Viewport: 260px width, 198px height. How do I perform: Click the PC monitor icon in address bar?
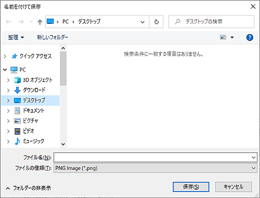[x=50, y=21]
